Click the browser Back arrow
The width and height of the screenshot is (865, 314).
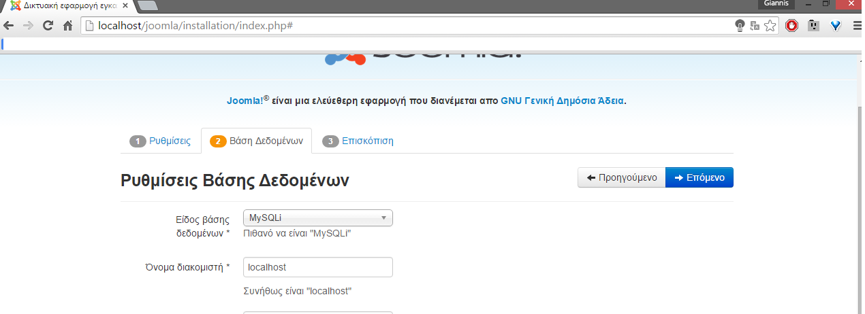pyautogui.click(x=9, y=26)
